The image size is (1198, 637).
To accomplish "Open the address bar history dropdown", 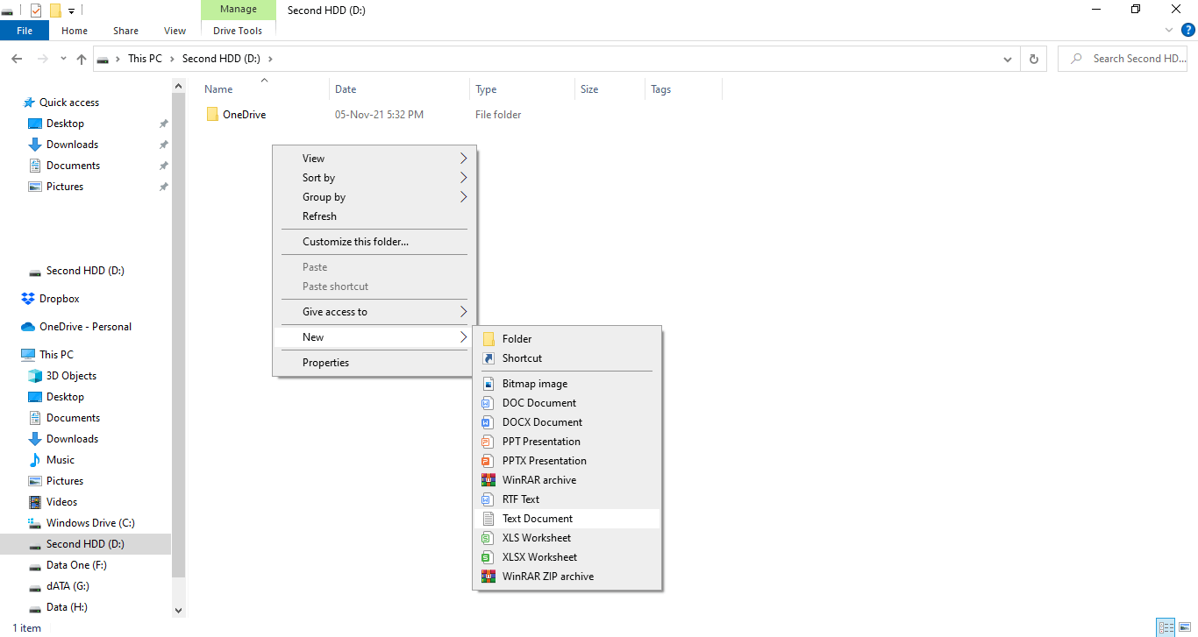I will (1007, 59).
